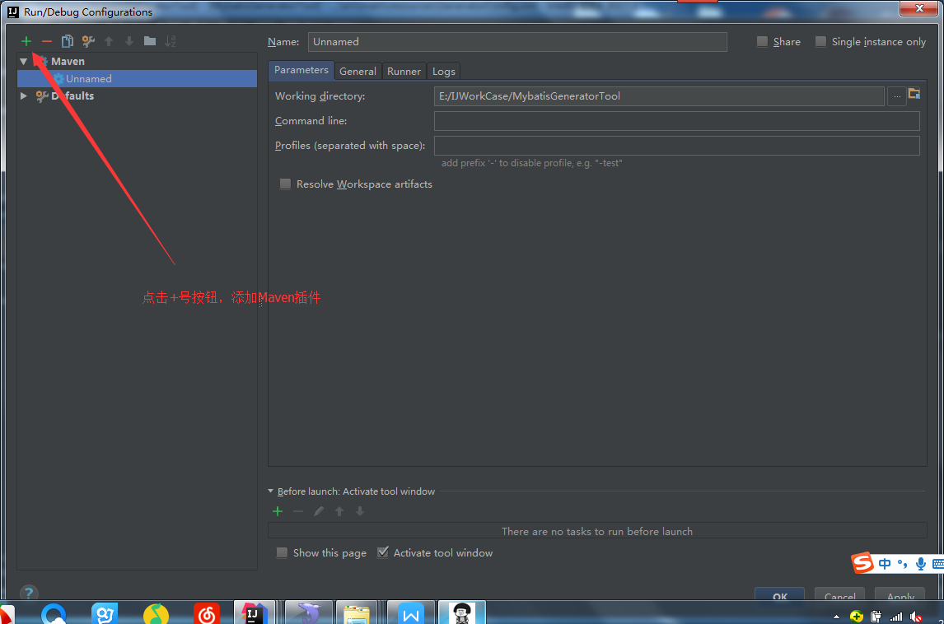Screen dimensions: 944x624
Task: Click network signal tray icon
Action: point(896,617)
